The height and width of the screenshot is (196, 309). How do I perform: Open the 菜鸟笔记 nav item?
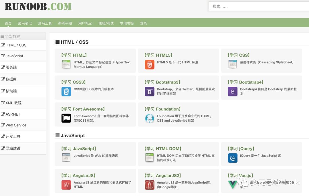coord(25,23)
